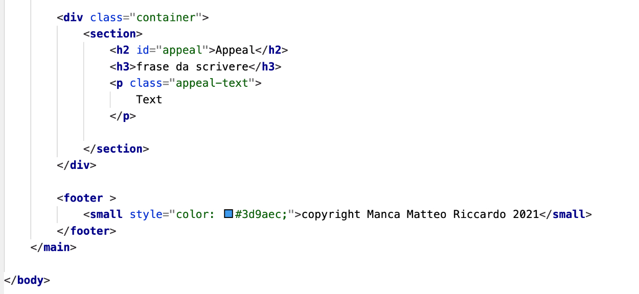The image size is (639, 294).
Task: Click the closing div tag
Action: pos(77,165)
